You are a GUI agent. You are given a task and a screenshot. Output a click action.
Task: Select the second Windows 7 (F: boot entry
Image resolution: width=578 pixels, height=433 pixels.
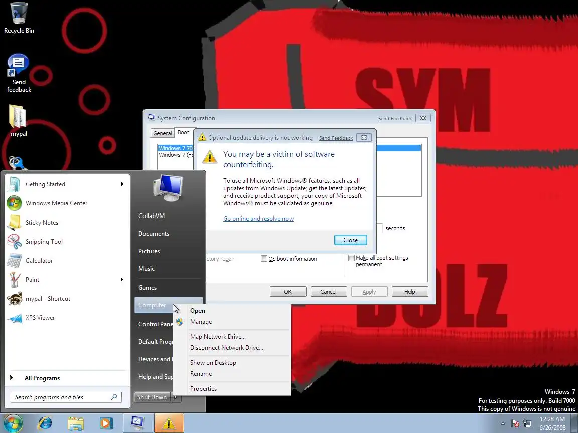coord(176,155)
